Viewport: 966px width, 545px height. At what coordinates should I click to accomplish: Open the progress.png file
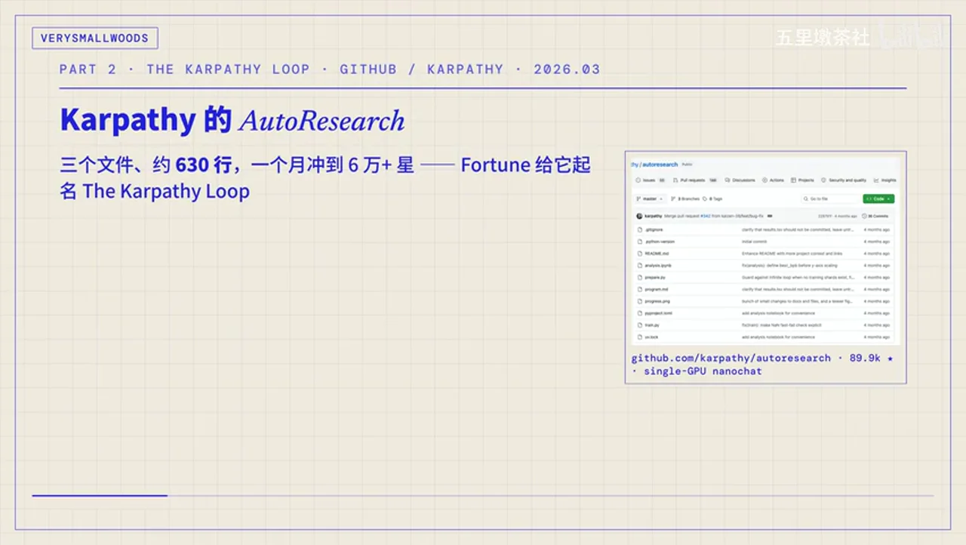[657, 301]
